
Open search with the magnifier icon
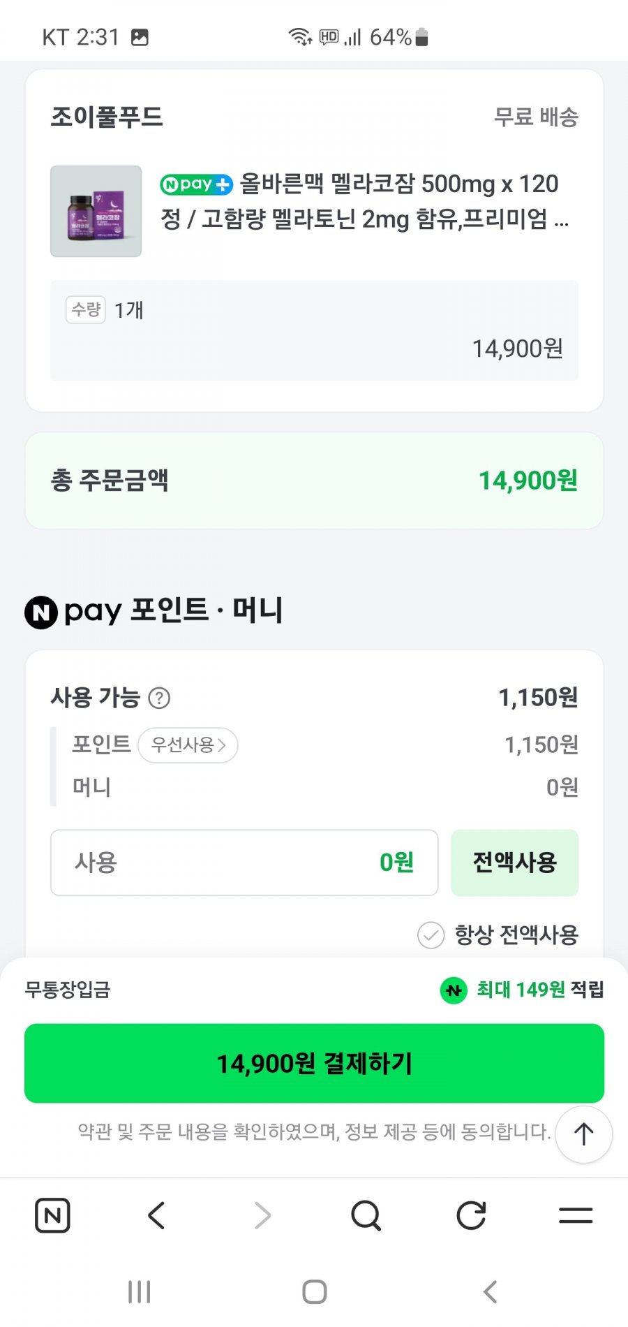[366, 1215]
